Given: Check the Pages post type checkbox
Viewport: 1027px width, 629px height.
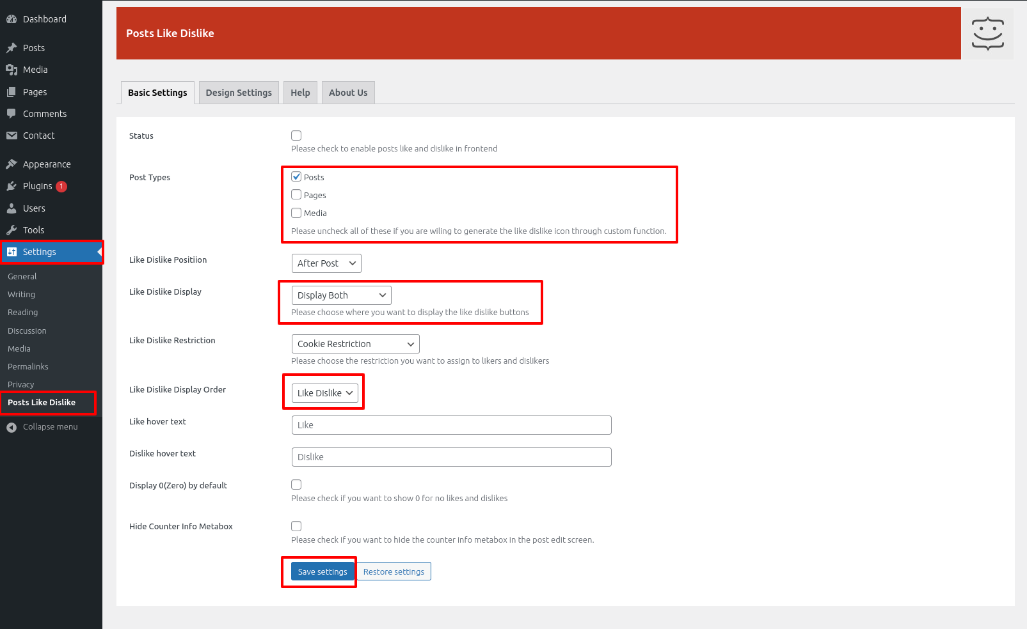Looking at the screenshot, I should coord(296,195).
